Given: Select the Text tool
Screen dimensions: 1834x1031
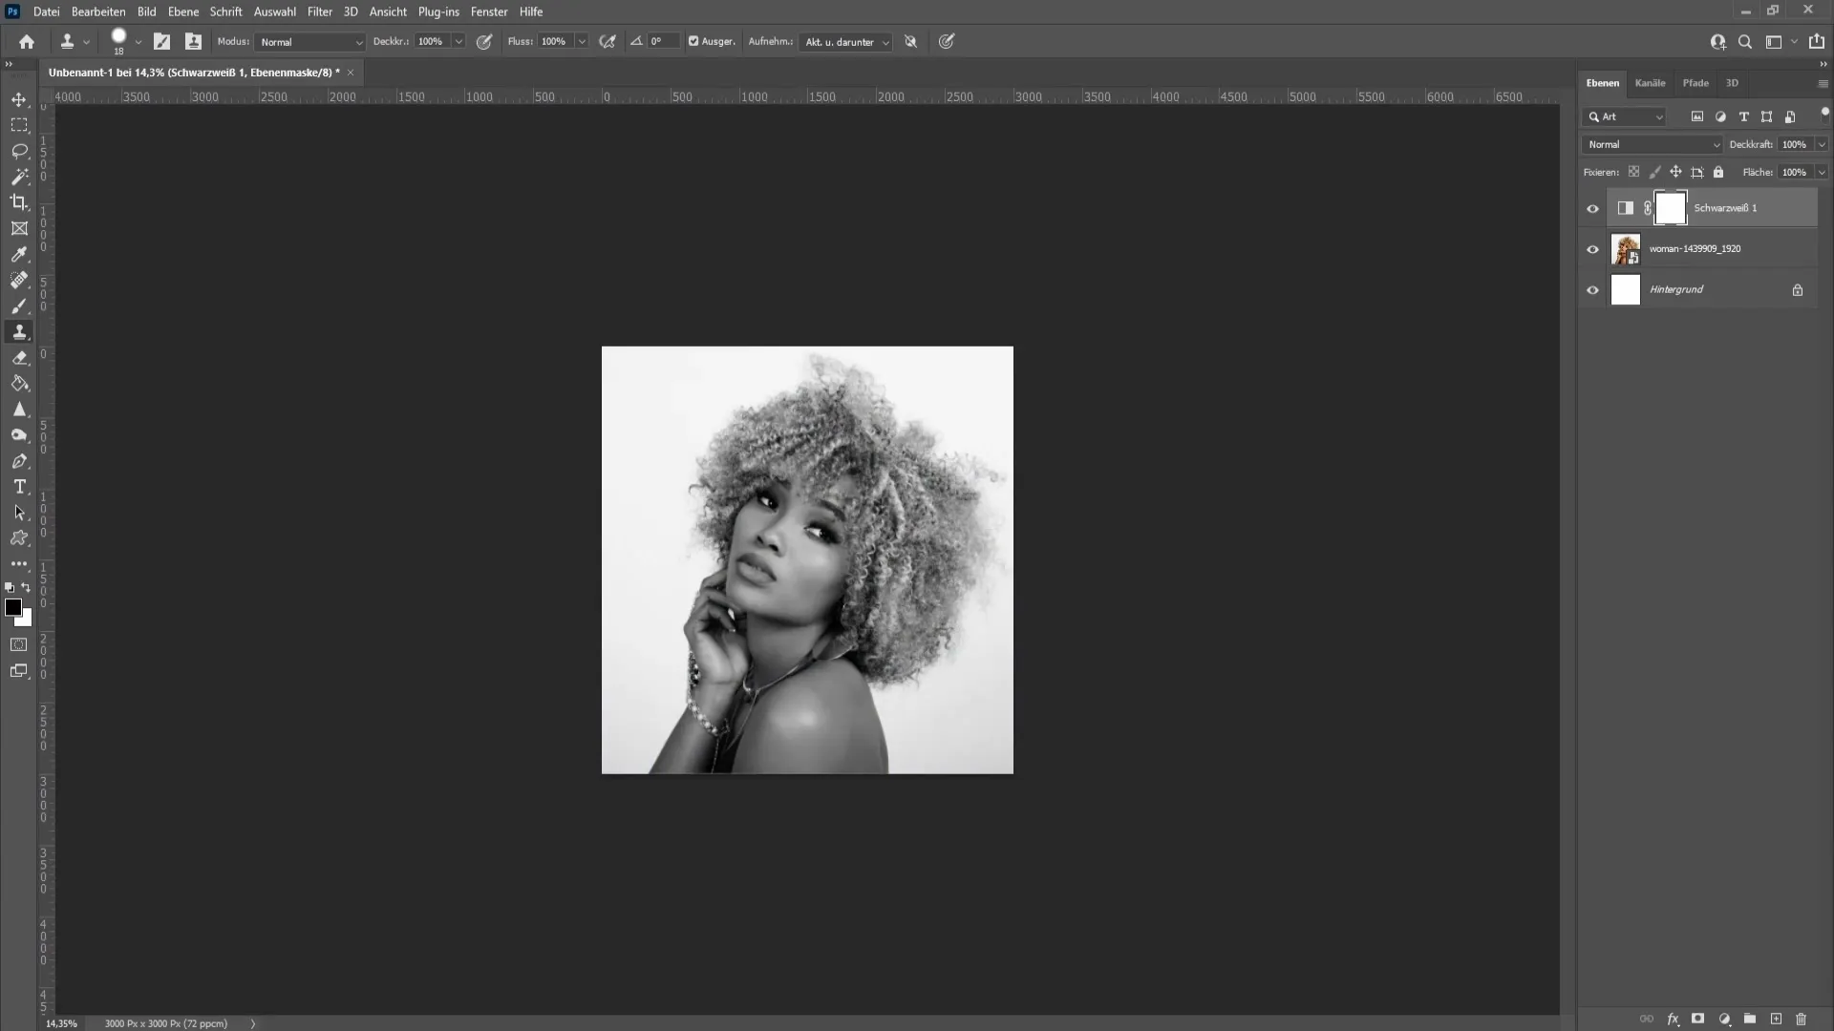Looking at the screenshot, I should tap(19, 487).
